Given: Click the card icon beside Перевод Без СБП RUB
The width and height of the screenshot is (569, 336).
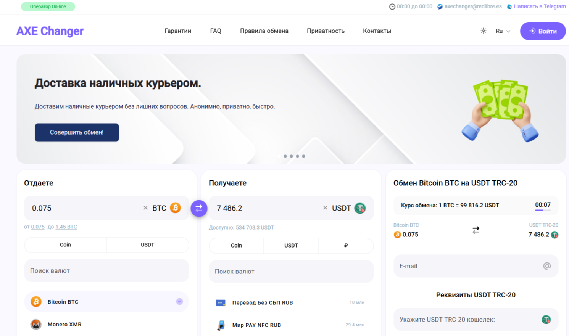Looking at the screenshot, I should pos(221,303).
